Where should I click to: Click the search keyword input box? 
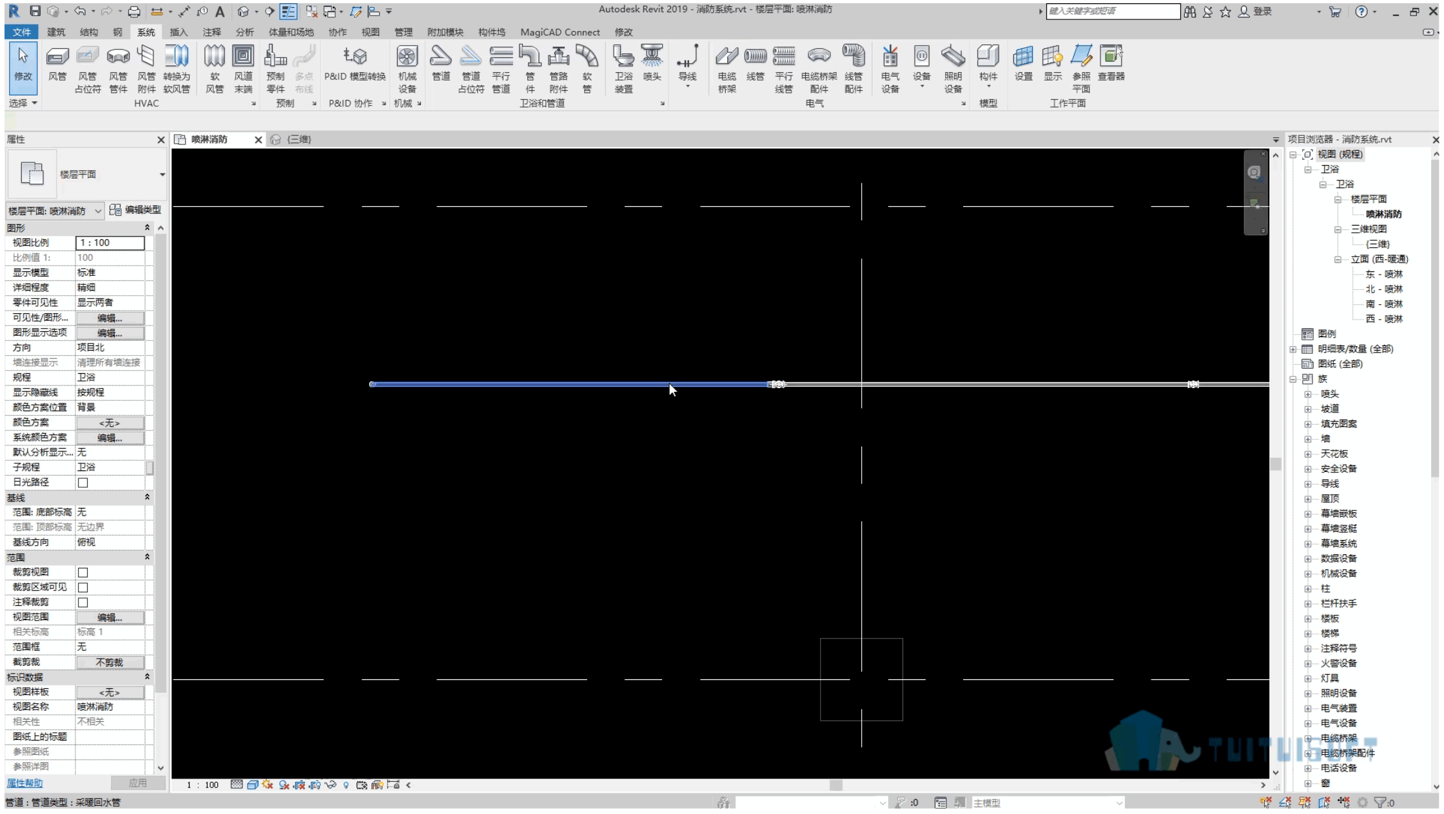pyautogui.click(x=1113, y=11)
